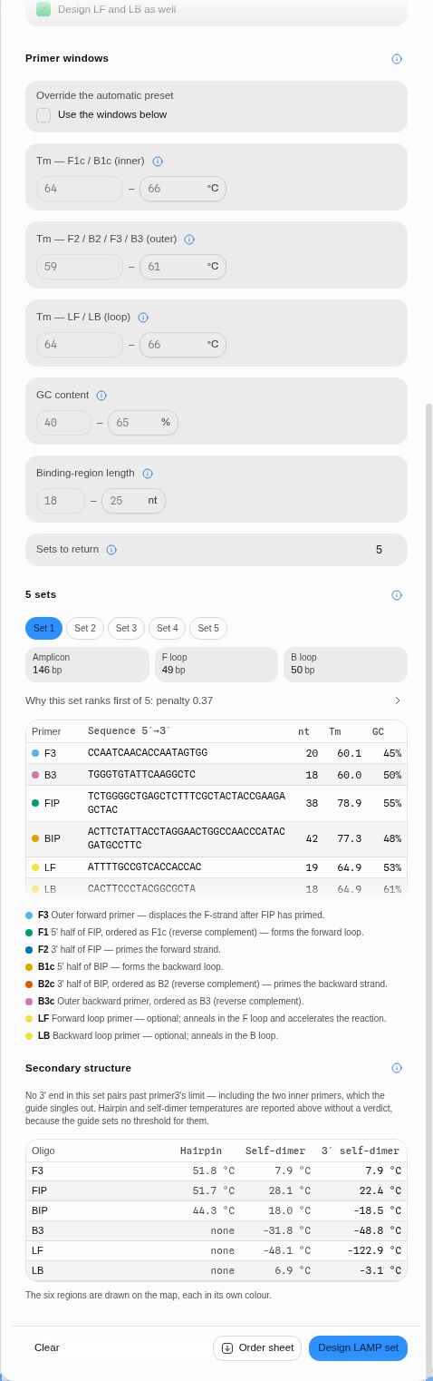Click the Clear button
Viewport: 433px width, 1381px height.
pos(47,1348)
